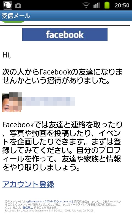Image resolution: width=132 pixels, height=220 pixels.
Task: Open the camera screenshot notification icon
Action: [x=18, y=5]
